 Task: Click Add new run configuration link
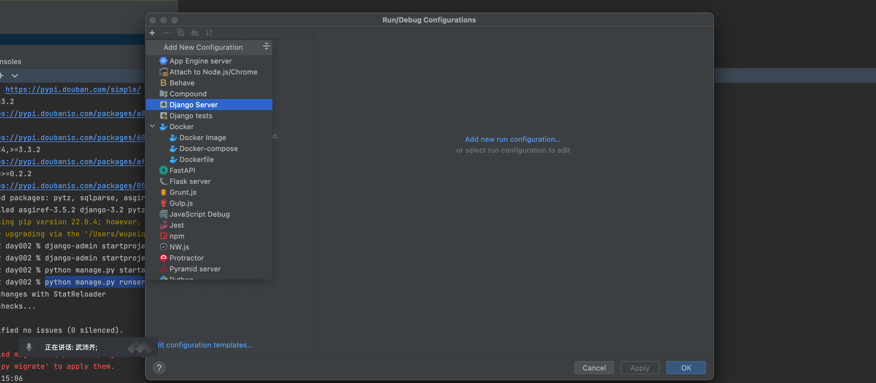coord(512,139)
